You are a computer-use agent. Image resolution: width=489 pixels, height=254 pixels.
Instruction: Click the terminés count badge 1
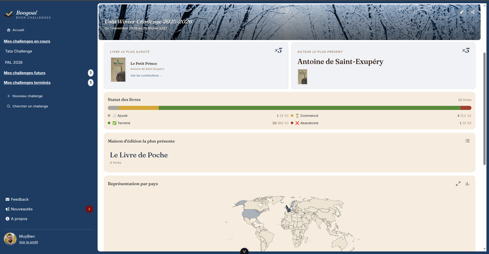point(91,83)
